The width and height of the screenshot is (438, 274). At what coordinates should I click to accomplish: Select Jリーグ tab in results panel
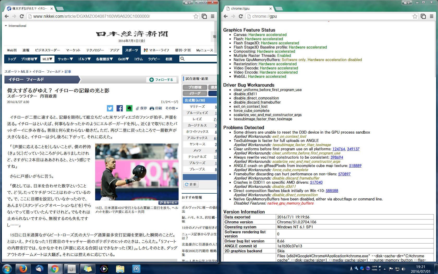(195, 93)
